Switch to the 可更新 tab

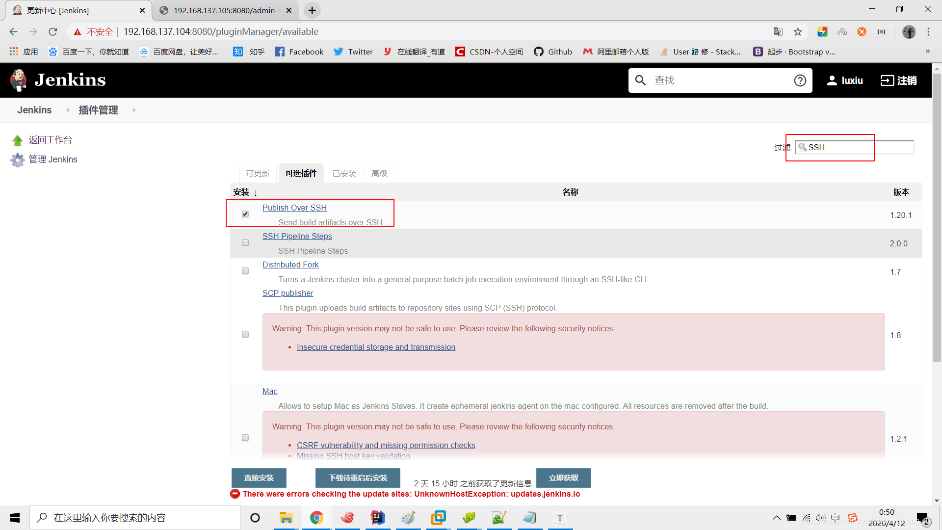click(258, 173)
